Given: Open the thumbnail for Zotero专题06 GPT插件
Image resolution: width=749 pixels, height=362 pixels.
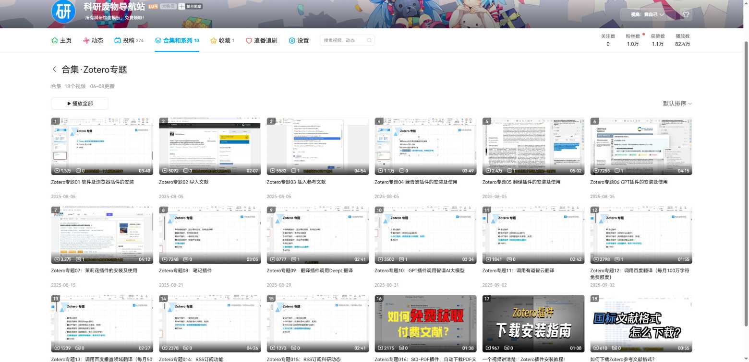Looking at the screenshot, I should click(641, 146).
